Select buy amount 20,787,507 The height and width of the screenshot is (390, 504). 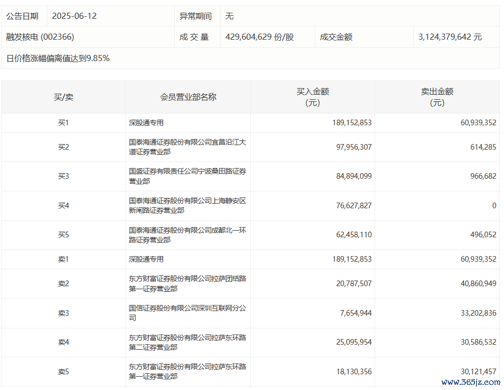coord(354,284)
